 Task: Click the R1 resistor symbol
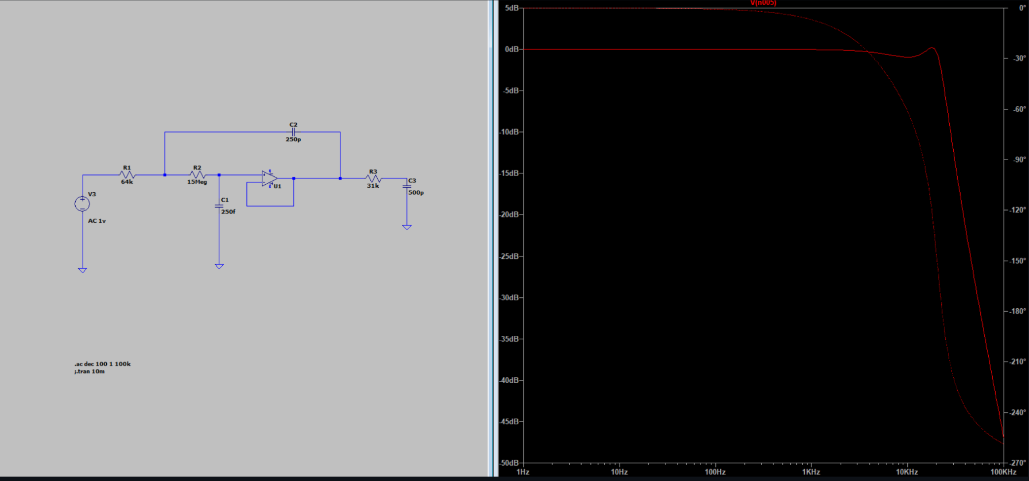coord(127,175)
